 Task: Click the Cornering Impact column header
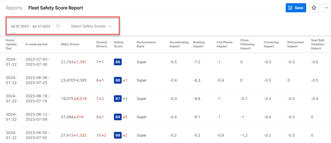(x=271, y=44)
